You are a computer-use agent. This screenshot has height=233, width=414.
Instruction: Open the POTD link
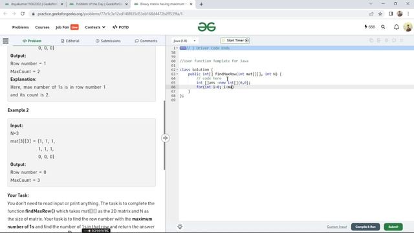point(121,27)
